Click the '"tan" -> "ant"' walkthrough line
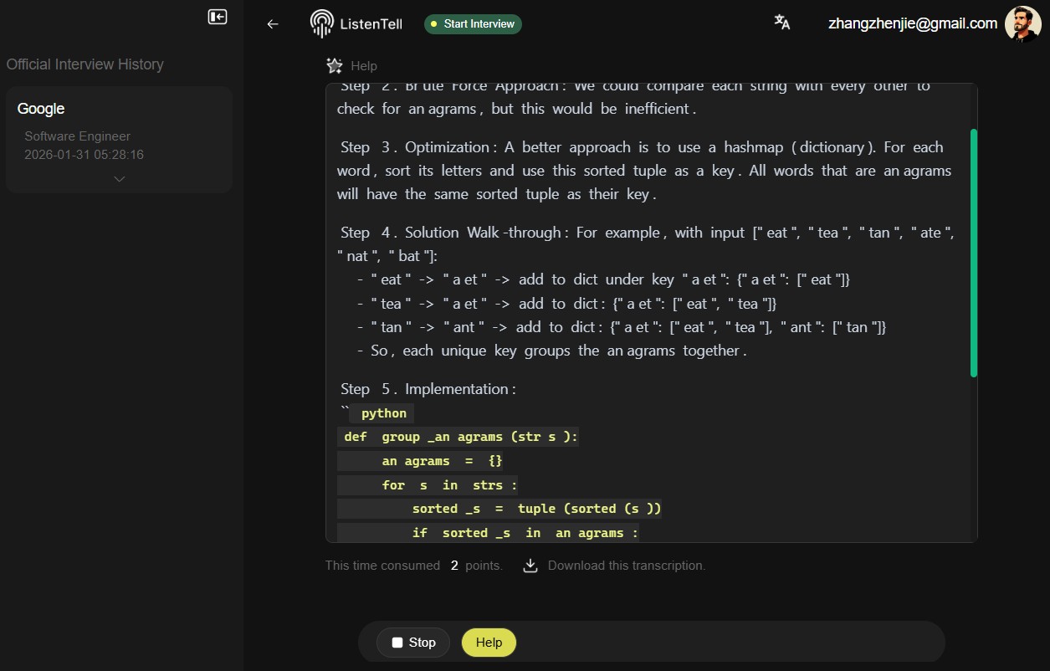1050x671 pixels. [621, 327]
